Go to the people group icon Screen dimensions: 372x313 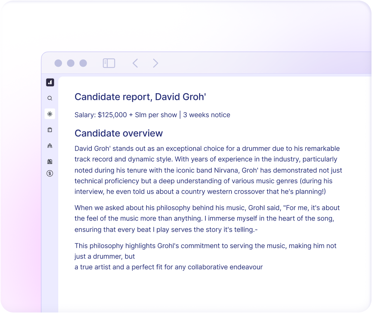click(x=50, y=146)
